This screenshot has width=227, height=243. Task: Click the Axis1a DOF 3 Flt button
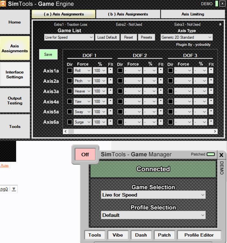(x=211, y=70)
